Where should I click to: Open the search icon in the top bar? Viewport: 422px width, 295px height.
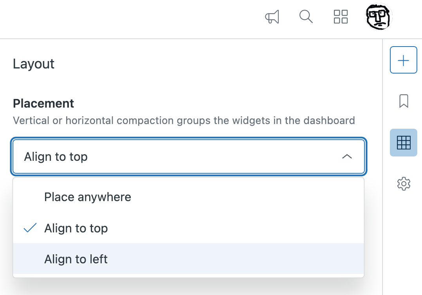306,17
